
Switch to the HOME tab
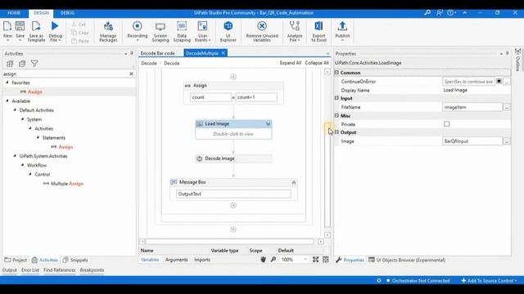[x=14, y=13]
